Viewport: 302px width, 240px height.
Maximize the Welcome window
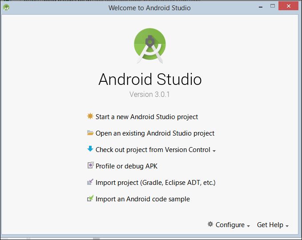click(x=273, y=6)
